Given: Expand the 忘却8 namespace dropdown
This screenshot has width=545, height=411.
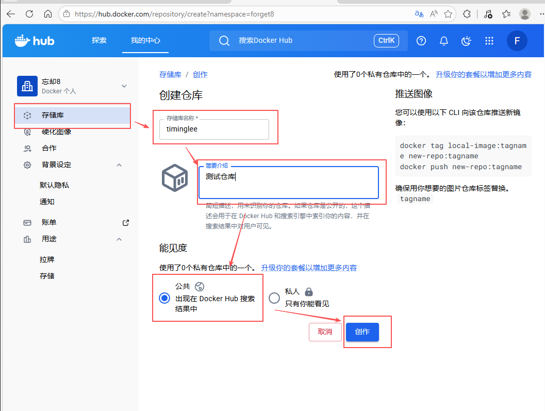Looking at the screenshot, I should (124, 86).
